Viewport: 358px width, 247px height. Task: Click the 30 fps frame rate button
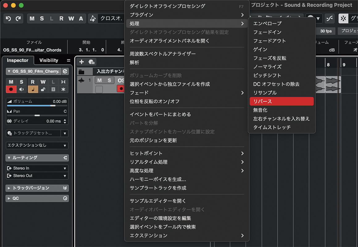point(326,31)
